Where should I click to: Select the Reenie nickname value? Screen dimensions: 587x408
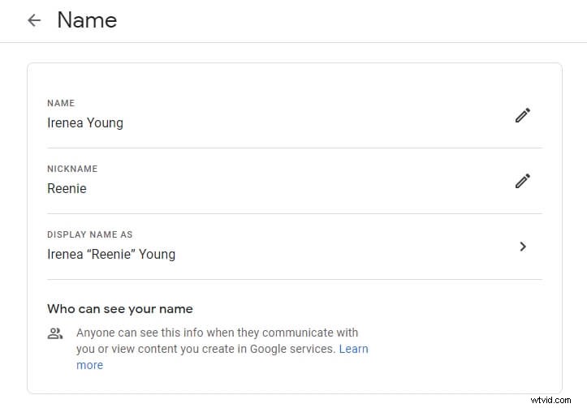tap(67, 188)
